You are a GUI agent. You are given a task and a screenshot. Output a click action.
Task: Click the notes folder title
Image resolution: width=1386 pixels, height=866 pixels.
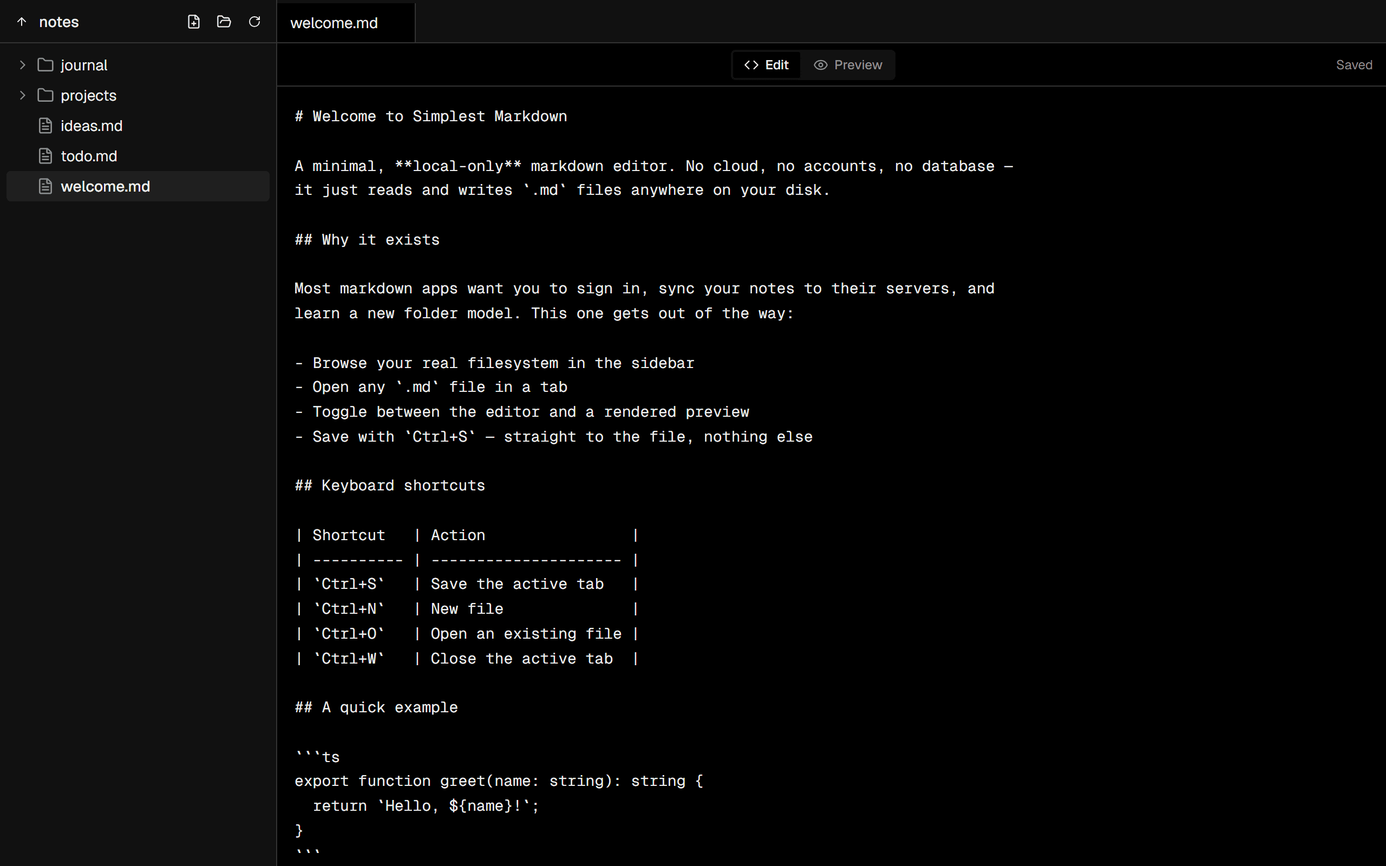[x=59, y=22]
